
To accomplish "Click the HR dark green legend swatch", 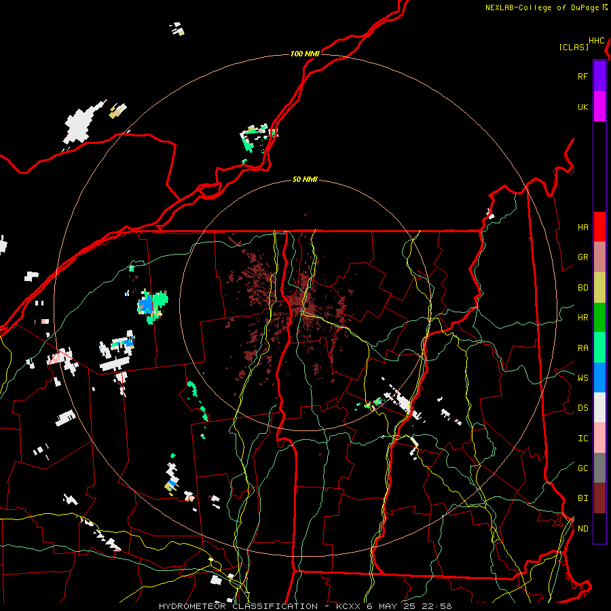I will (x=599, y=317).
